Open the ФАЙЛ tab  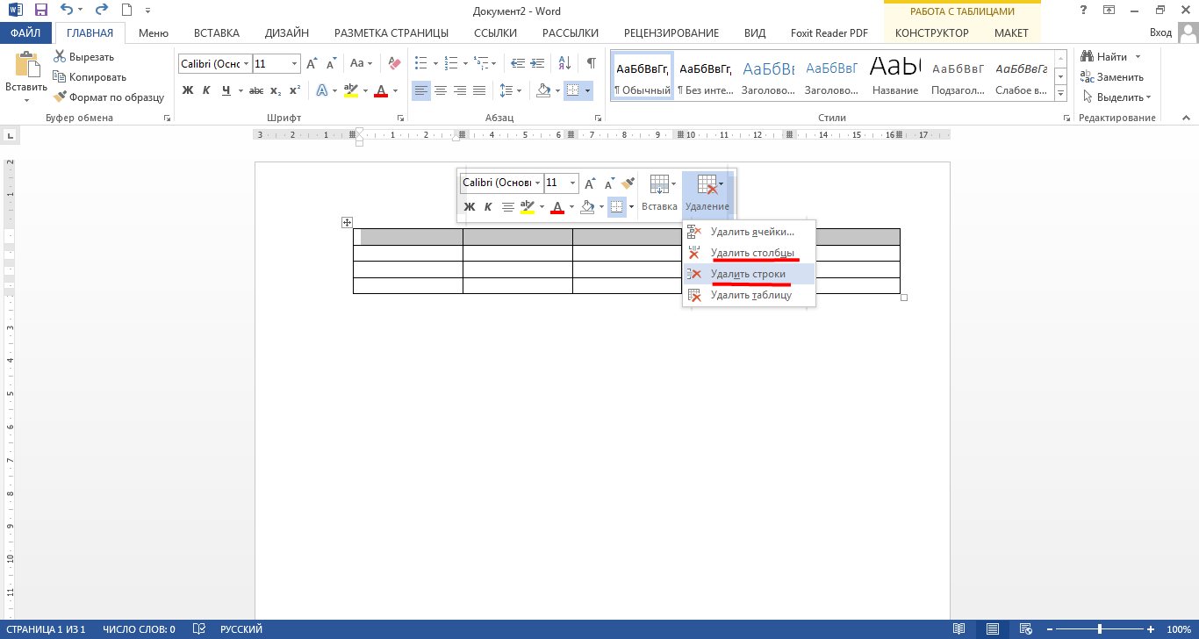click(27, 33)
